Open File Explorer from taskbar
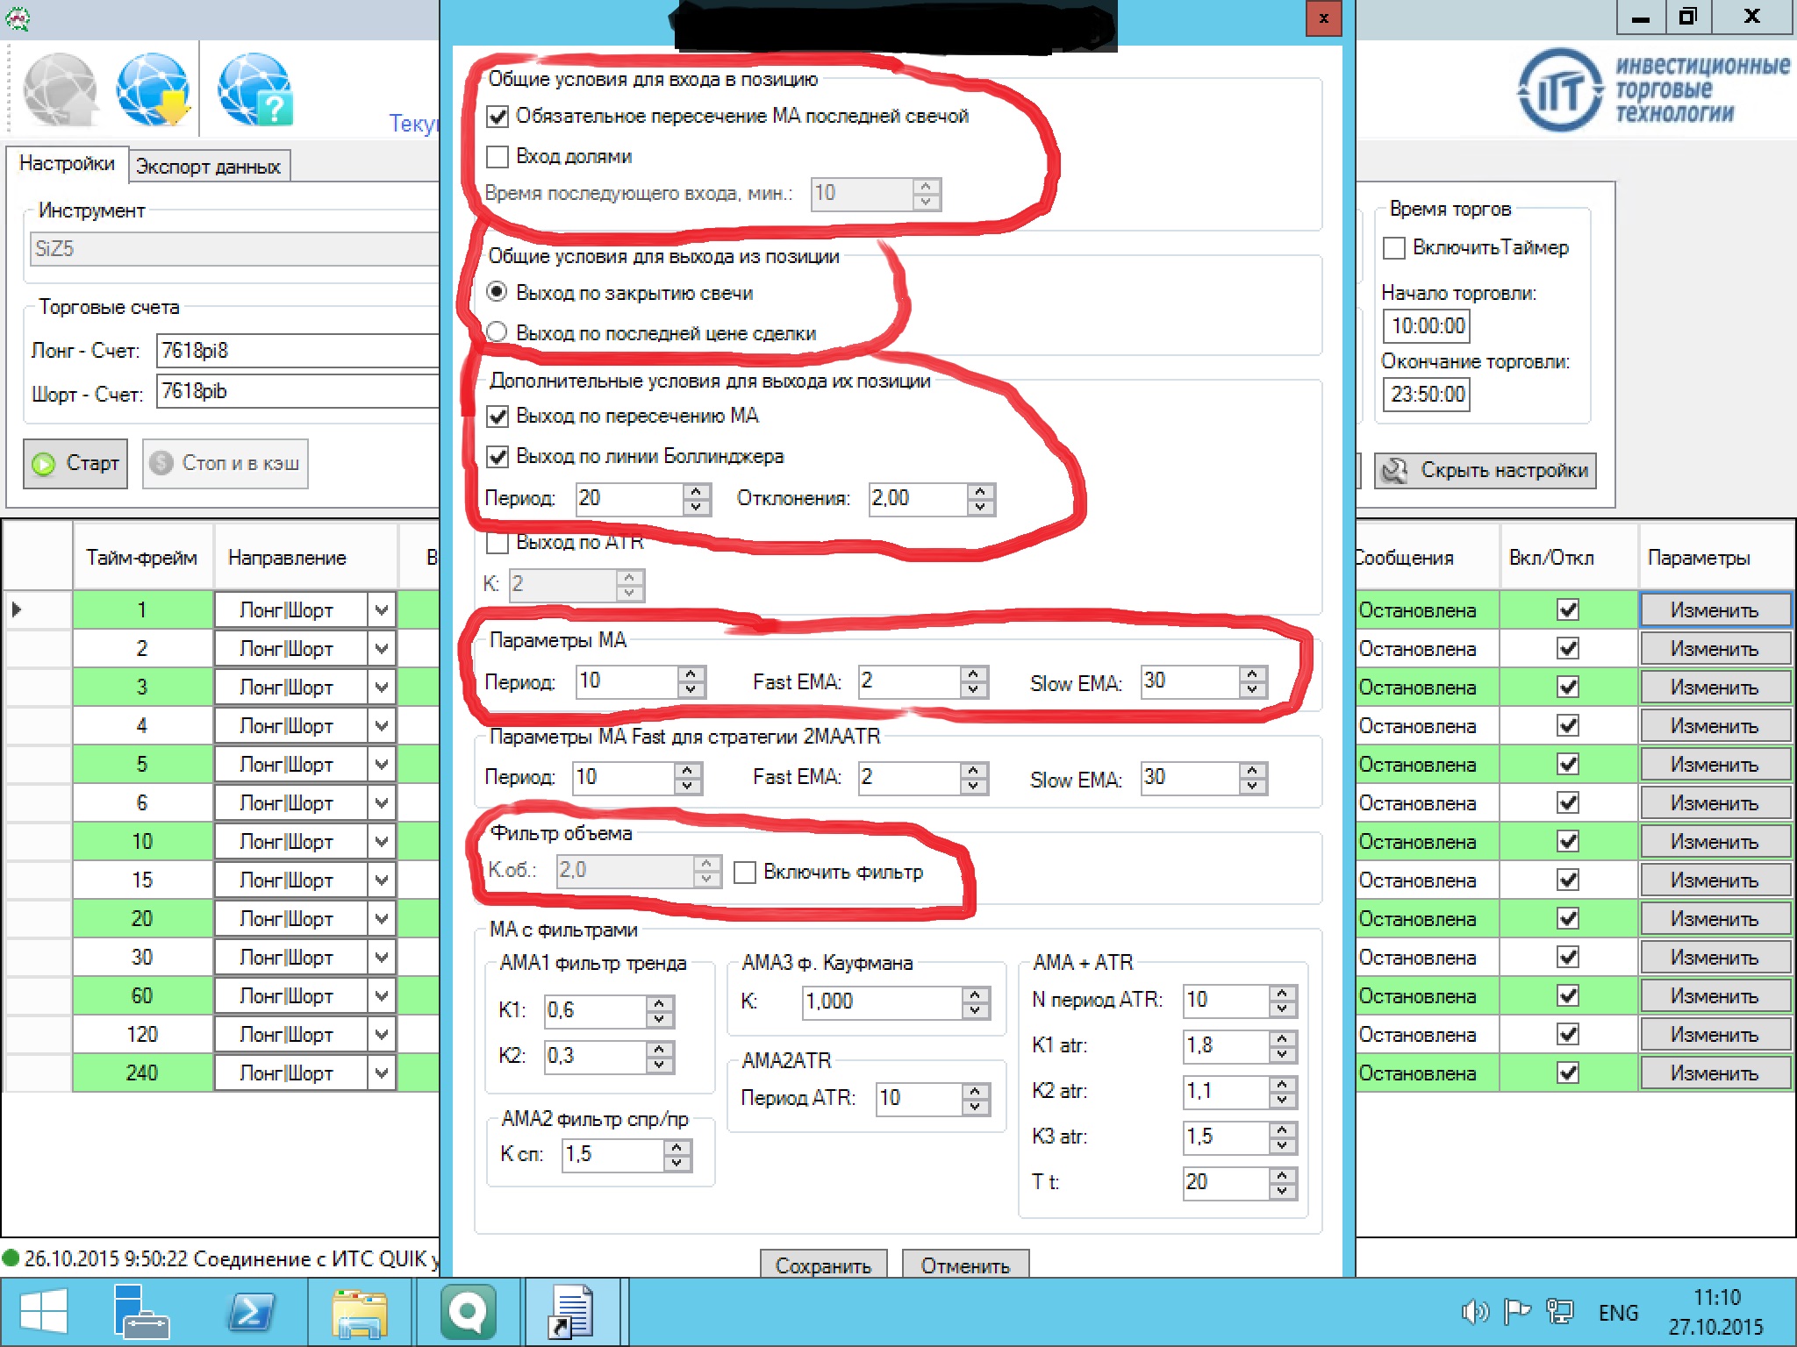 coord(360,1312)
